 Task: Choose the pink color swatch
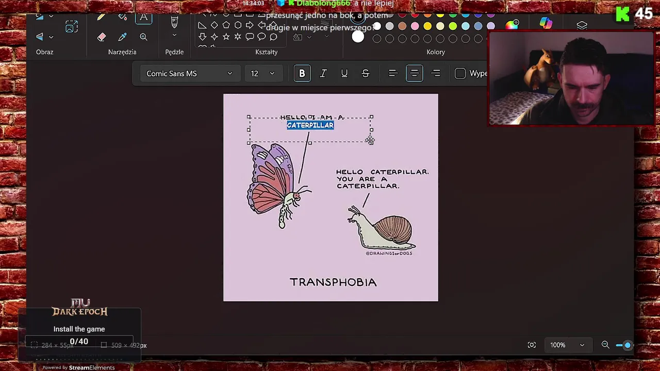pyautogui.click(x=415, y=26)
